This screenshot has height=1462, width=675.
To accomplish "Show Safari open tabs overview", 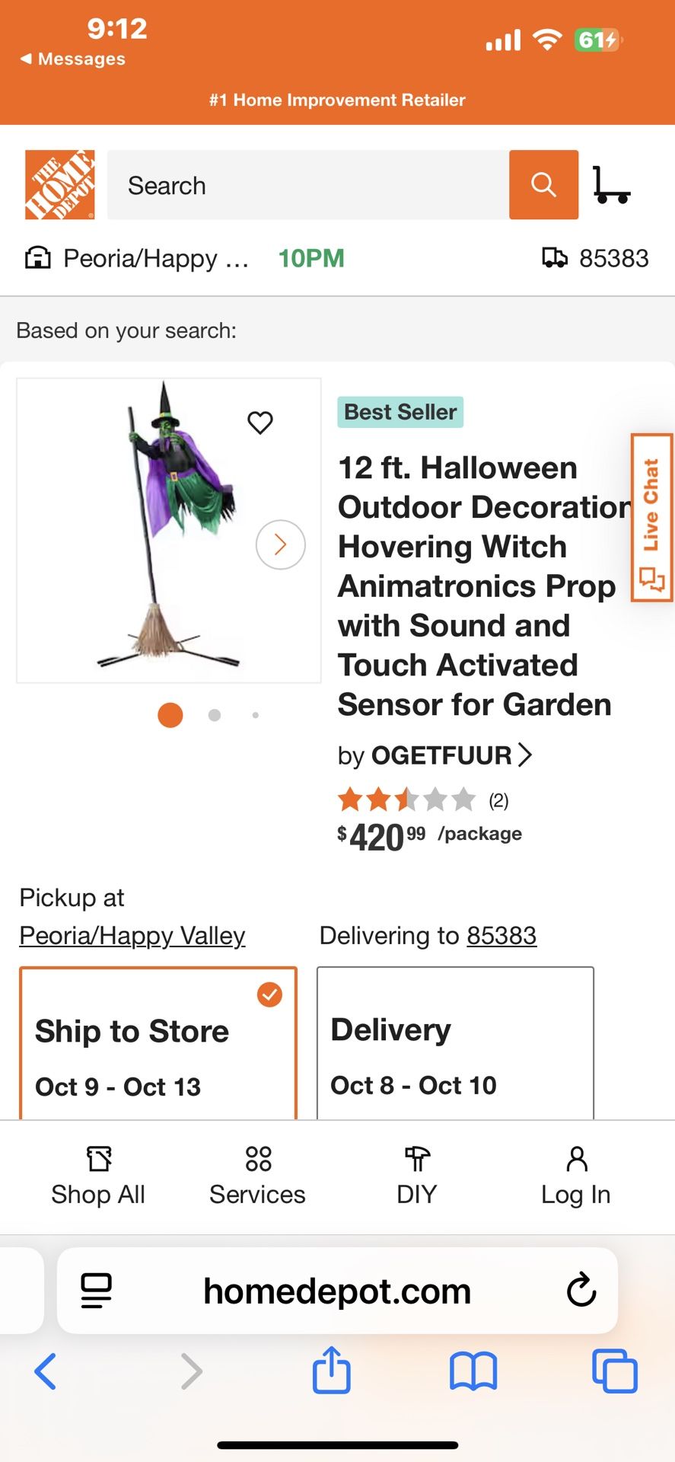I will [614, 1371].
